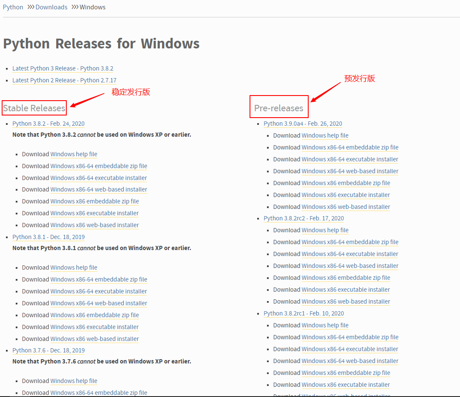Download Windows help file for Python 3.7.6
Image resolution: width=460 pixels, height=397 pixels.
coord(74,381)
